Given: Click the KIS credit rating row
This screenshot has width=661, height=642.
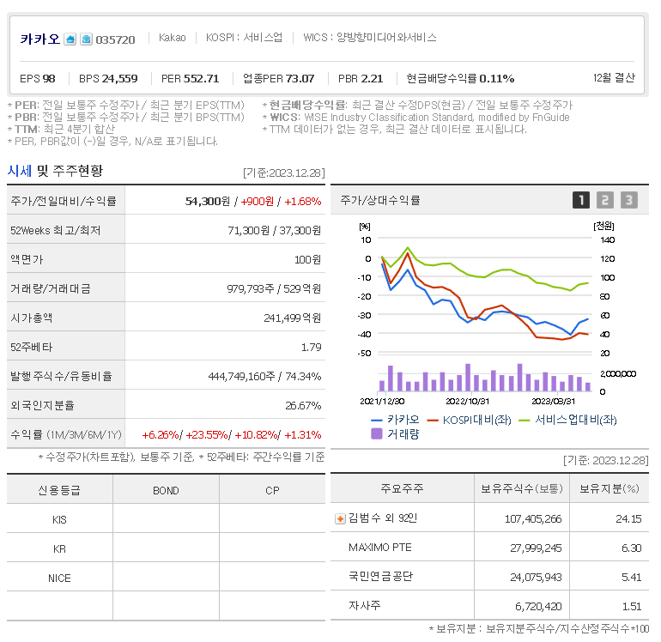Looking at the screenshot, I should pyautogui.click(x=166, y=518).
